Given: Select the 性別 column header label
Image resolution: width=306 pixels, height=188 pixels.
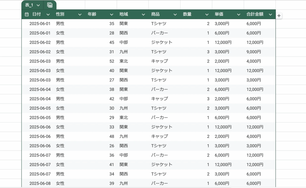Looking at the screenshot, I should 60,14.
